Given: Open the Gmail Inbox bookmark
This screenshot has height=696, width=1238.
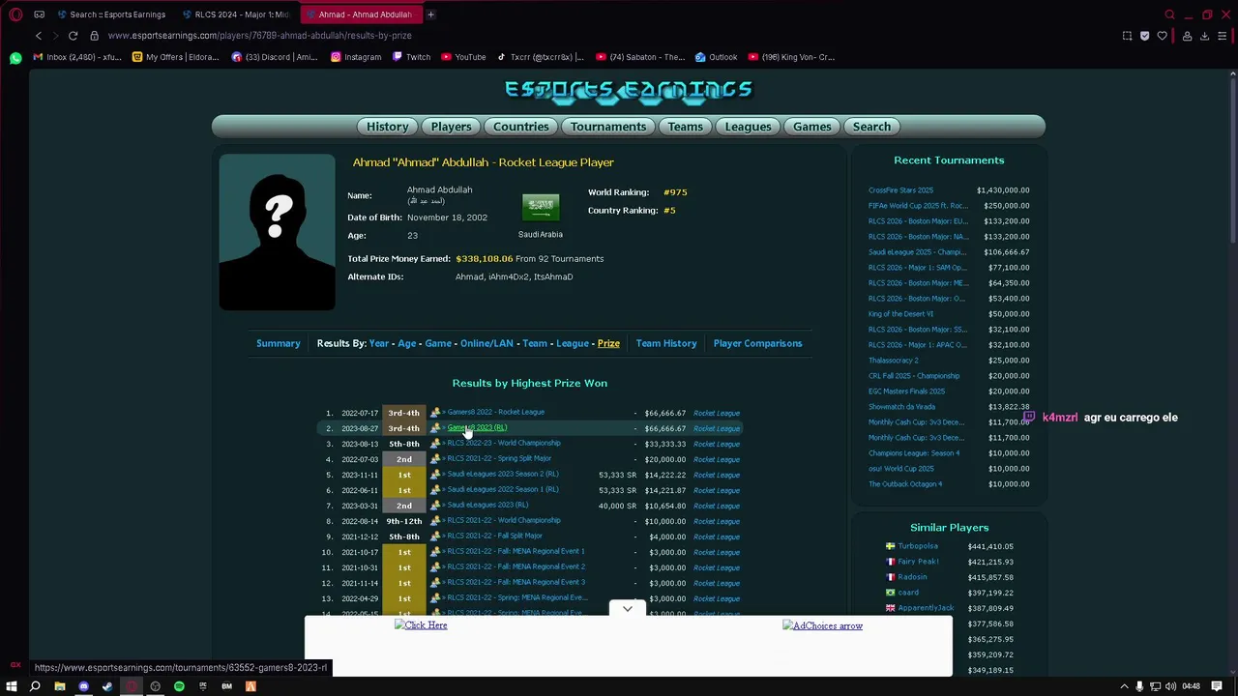Looking at the screenshot, I should (x=77, y=57).
